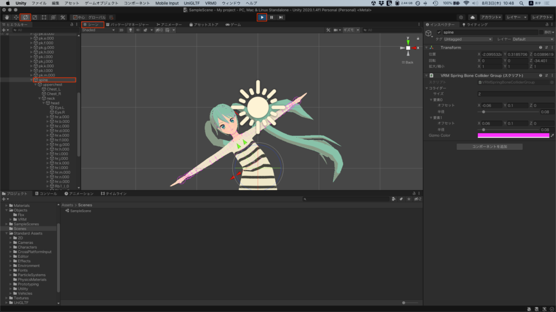Click the Step forward button
This screenshot has width=556, height=312.
click(281, 17)
